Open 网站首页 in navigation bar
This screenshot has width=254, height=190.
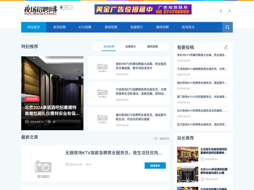pos(34,27)
